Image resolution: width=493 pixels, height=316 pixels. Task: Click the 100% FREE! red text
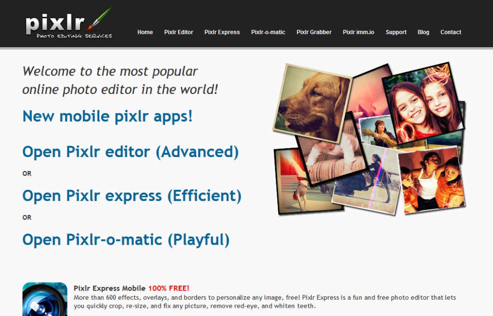point(169,289)
